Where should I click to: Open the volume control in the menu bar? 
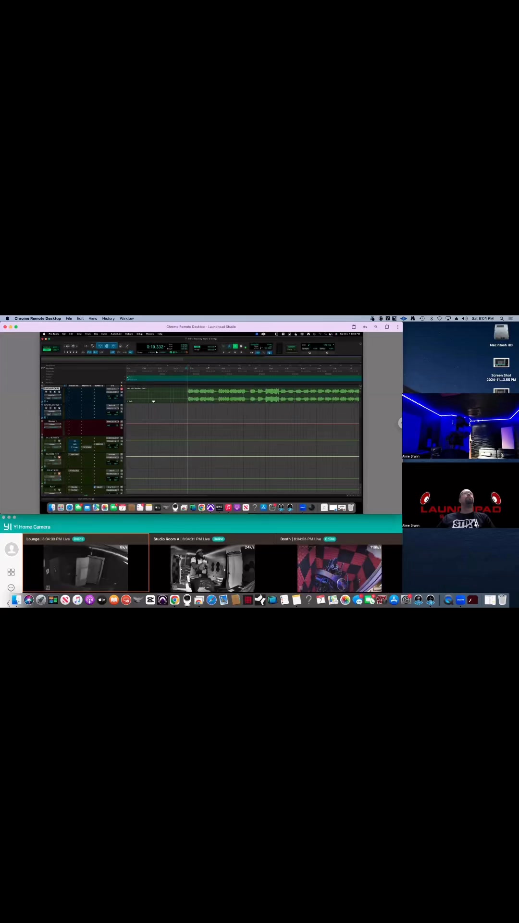coord(465,319)
